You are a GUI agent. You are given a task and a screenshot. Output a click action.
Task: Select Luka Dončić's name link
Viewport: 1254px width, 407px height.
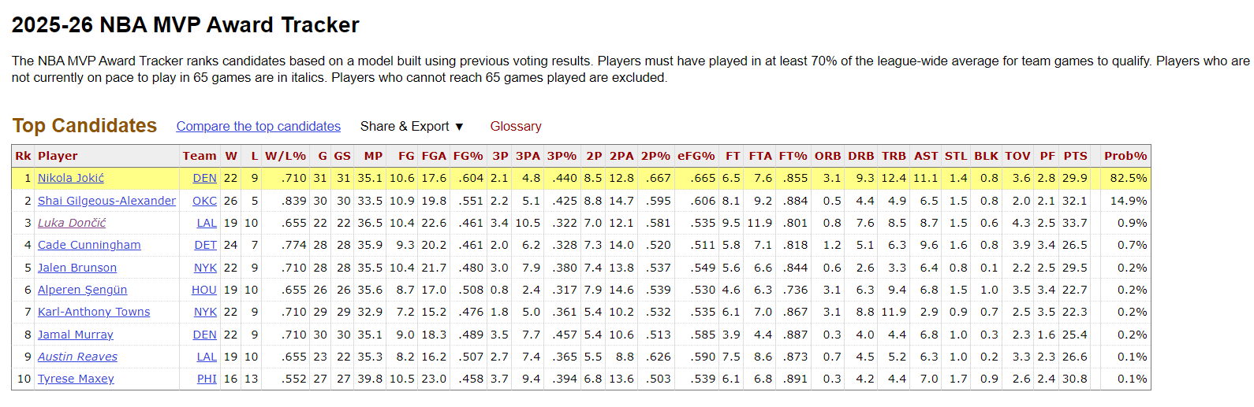[x=72, y=223]
